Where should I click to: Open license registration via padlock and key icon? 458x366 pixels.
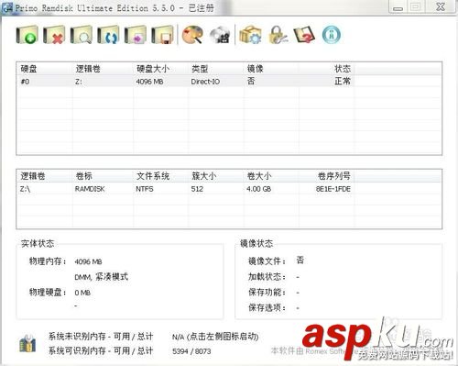(278, 35)
